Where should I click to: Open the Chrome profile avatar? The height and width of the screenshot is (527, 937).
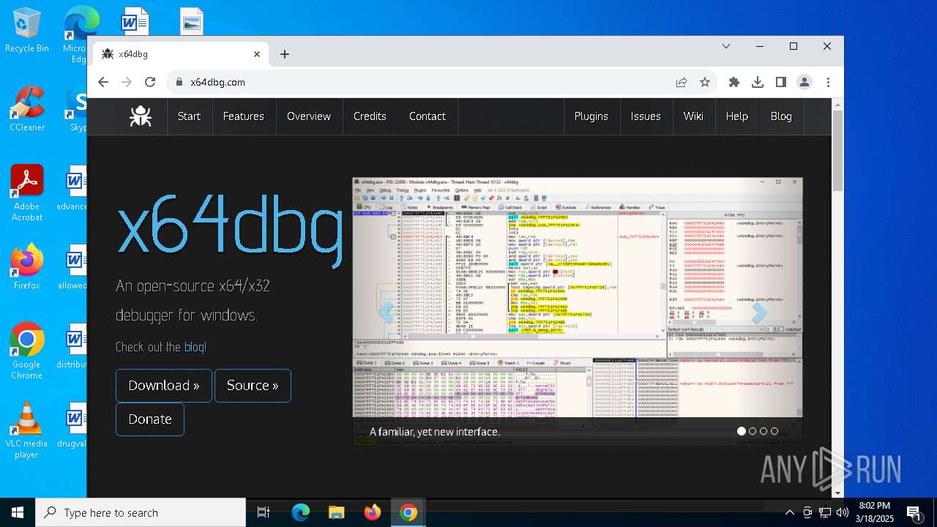tap(805, 82)
